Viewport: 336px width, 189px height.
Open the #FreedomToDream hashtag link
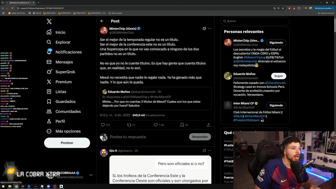(x=246, y=120)
